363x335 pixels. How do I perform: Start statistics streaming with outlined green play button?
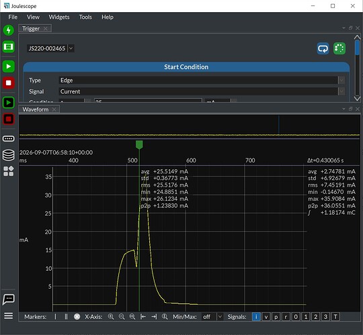coord(9,103)
